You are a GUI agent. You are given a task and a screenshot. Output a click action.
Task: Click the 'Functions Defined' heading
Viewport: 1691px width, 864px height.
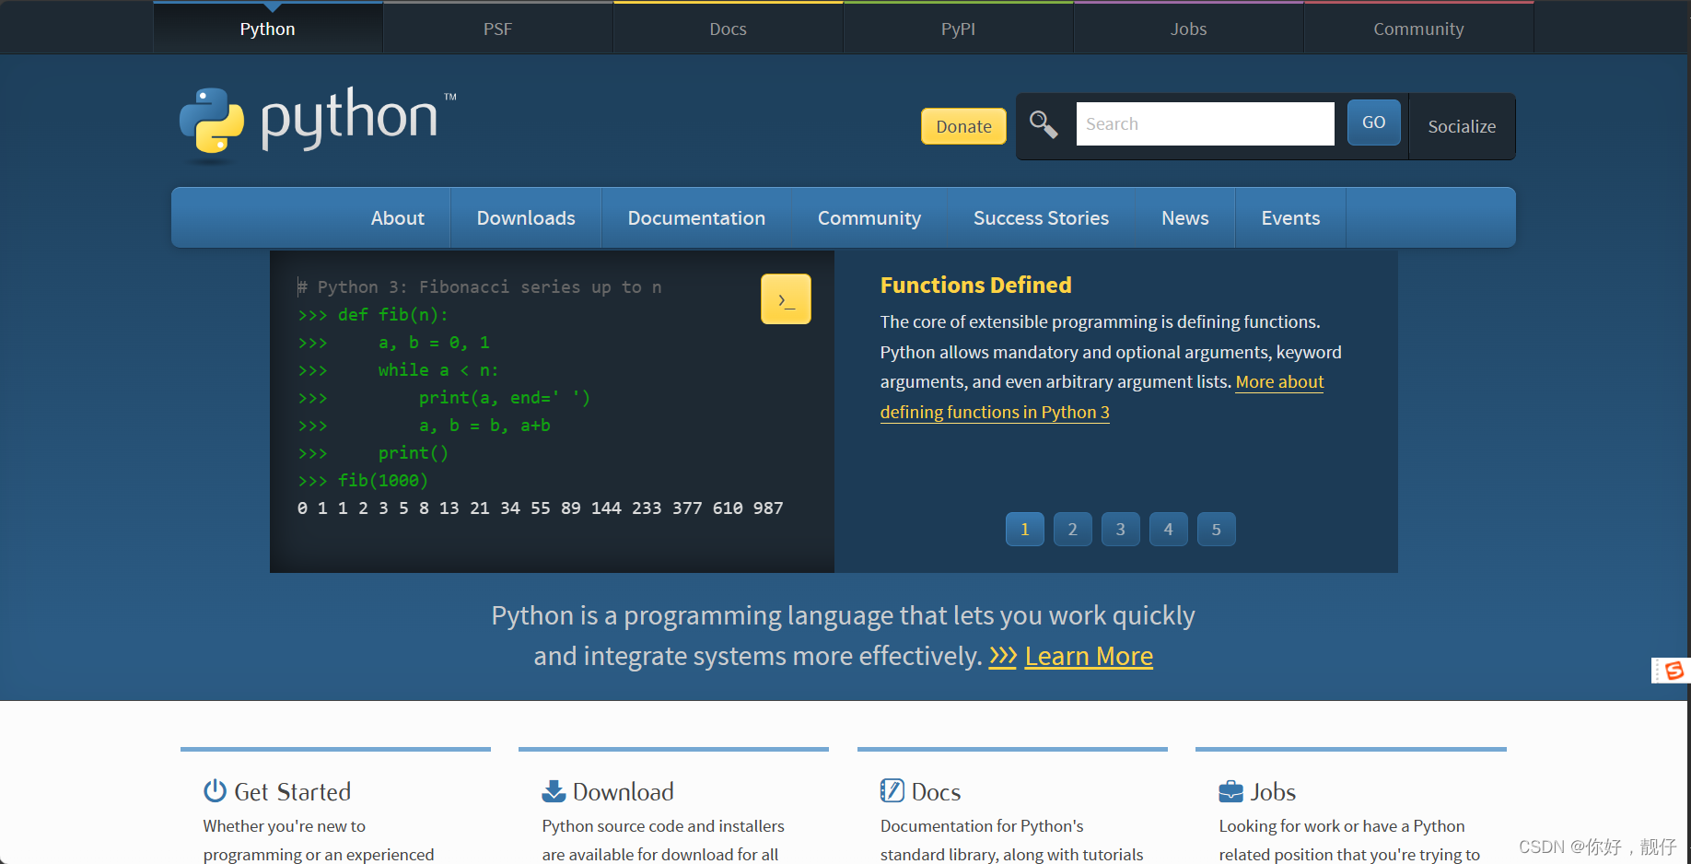pos(975,285)
